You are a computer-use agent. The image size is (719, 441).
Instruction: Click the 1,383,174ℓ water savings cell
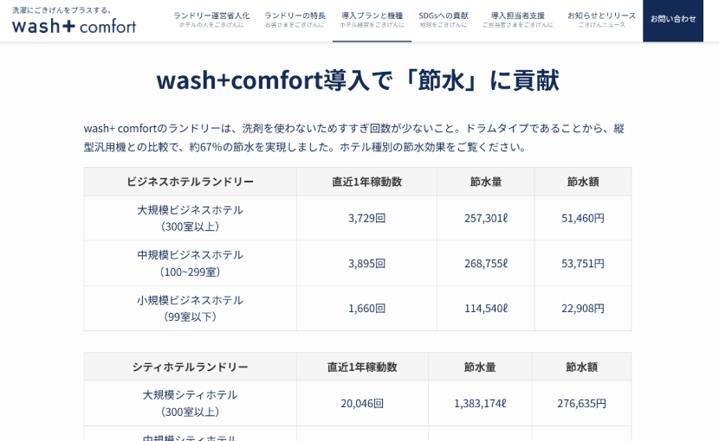click(x=480, y=403)
